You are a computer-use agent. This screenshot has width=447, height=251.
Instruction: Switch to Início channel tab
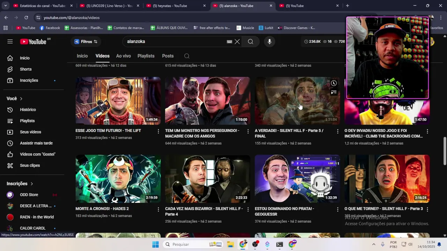(x=82, y=56)
